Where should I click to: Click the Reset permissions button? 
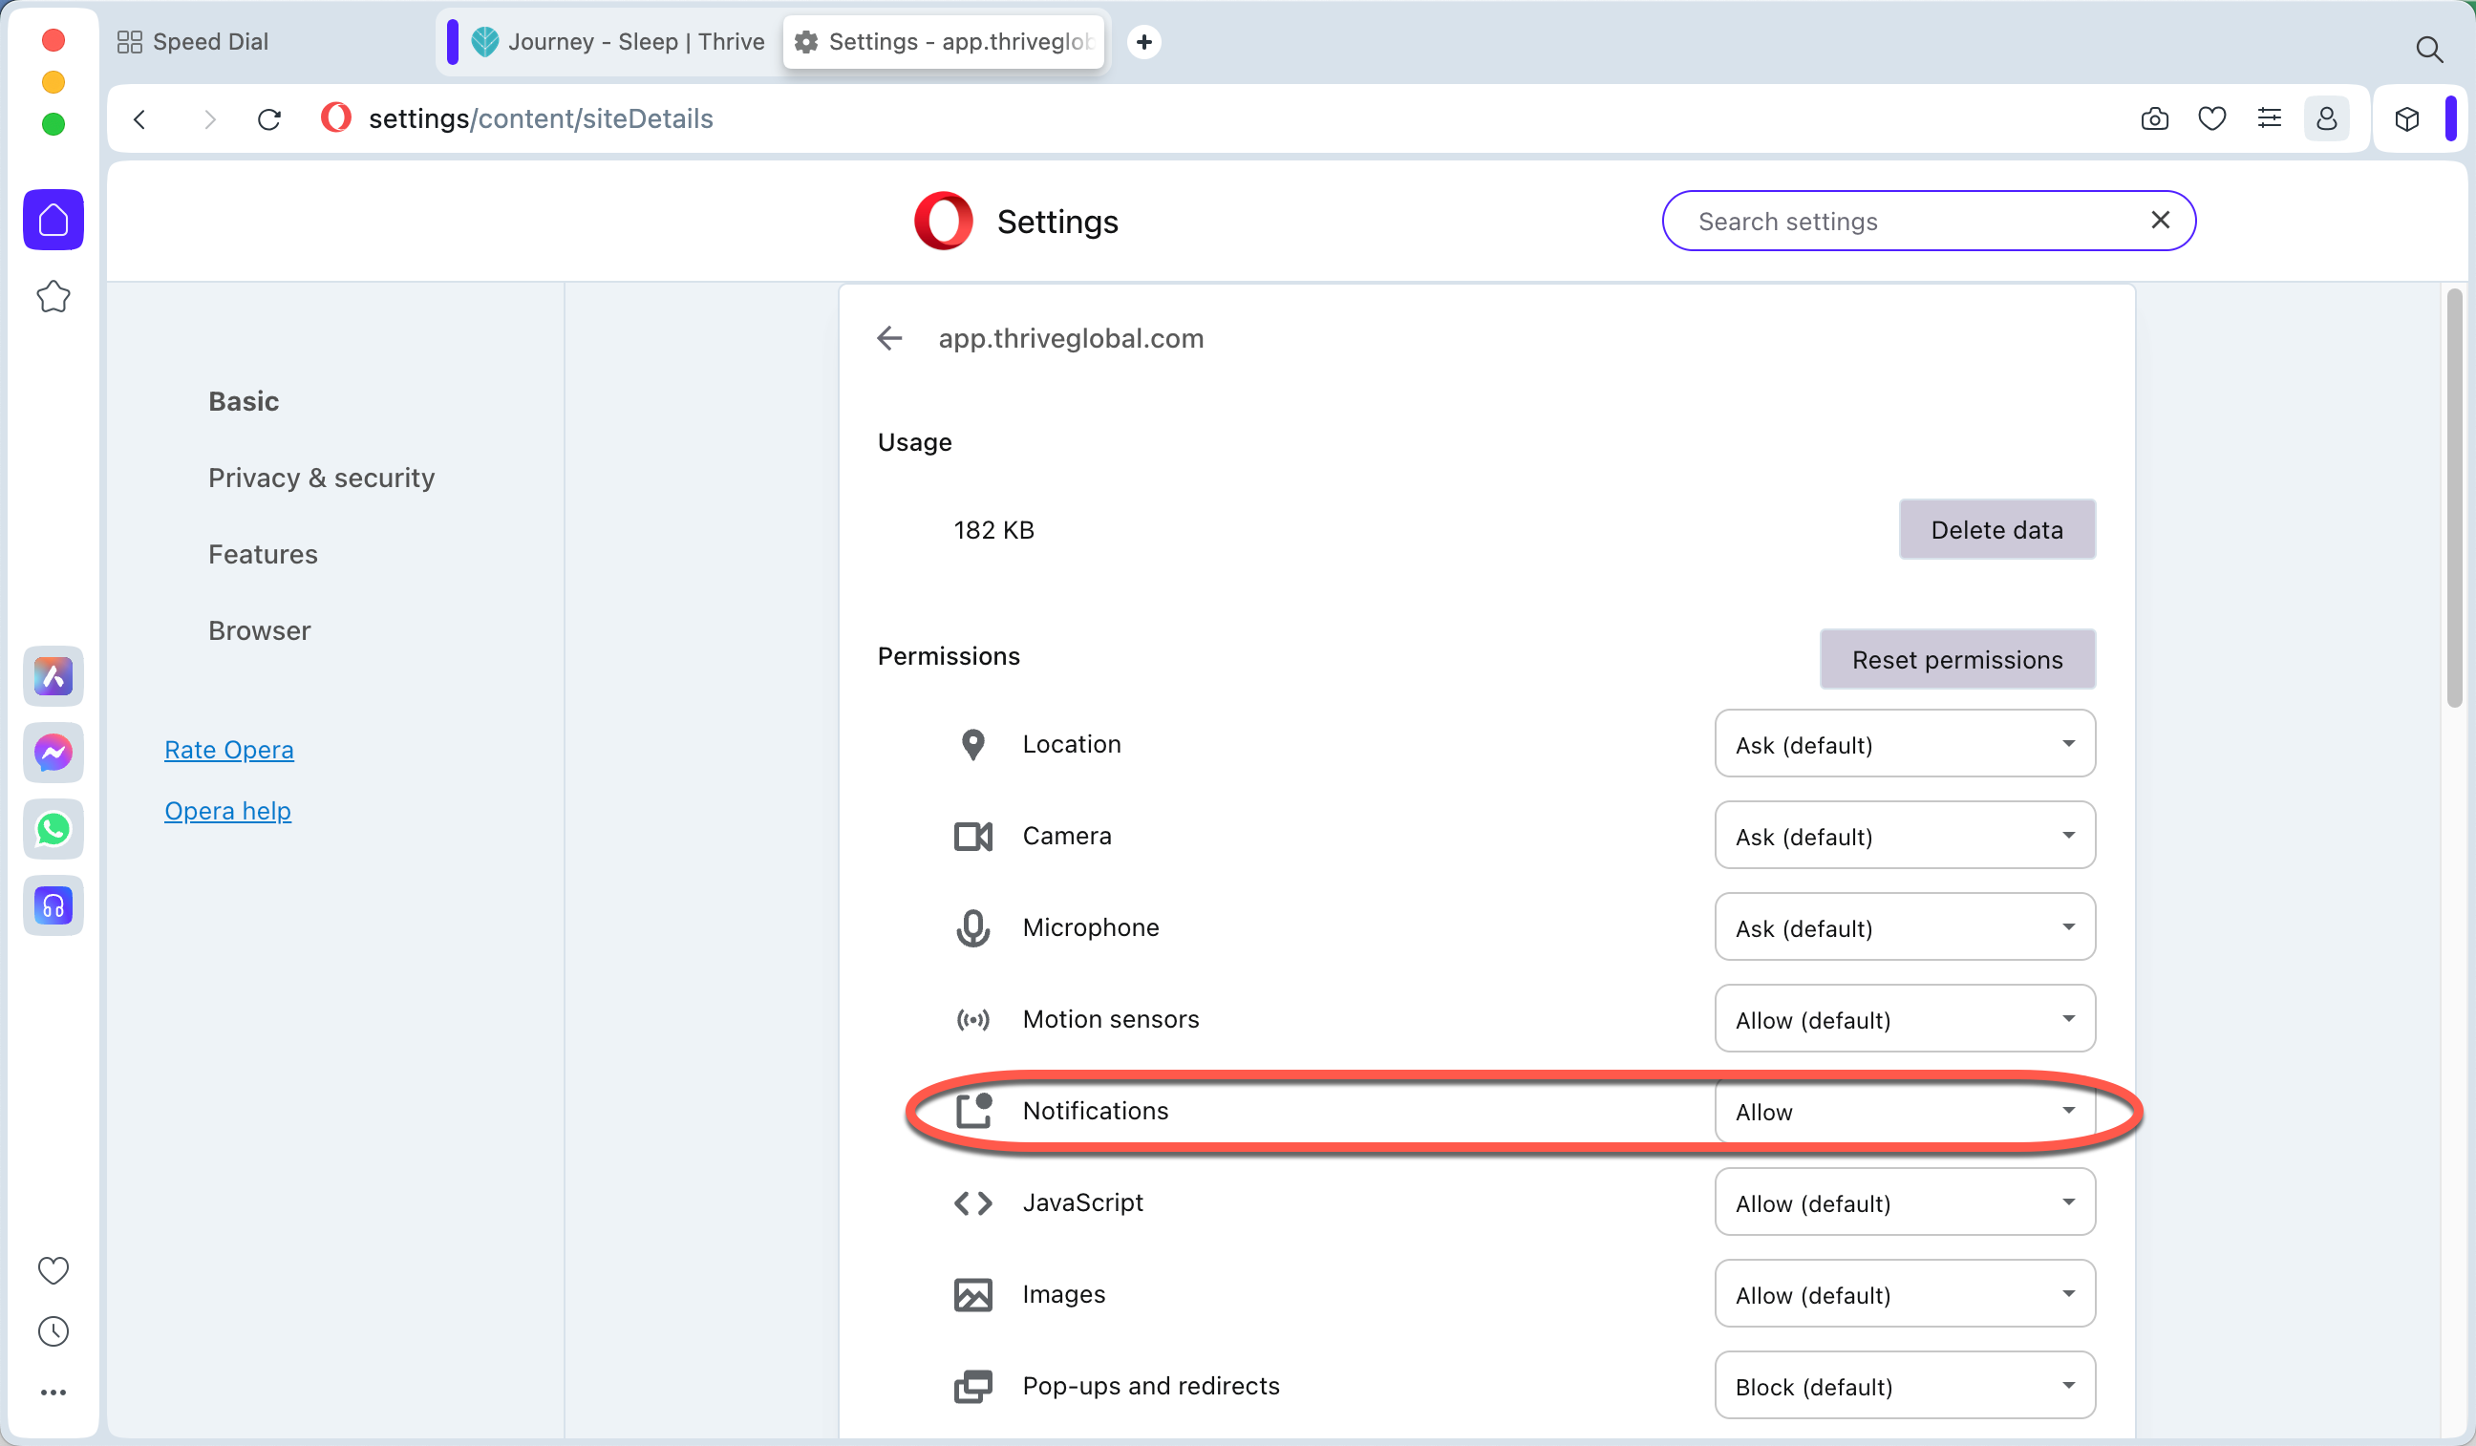[1957, 659]
